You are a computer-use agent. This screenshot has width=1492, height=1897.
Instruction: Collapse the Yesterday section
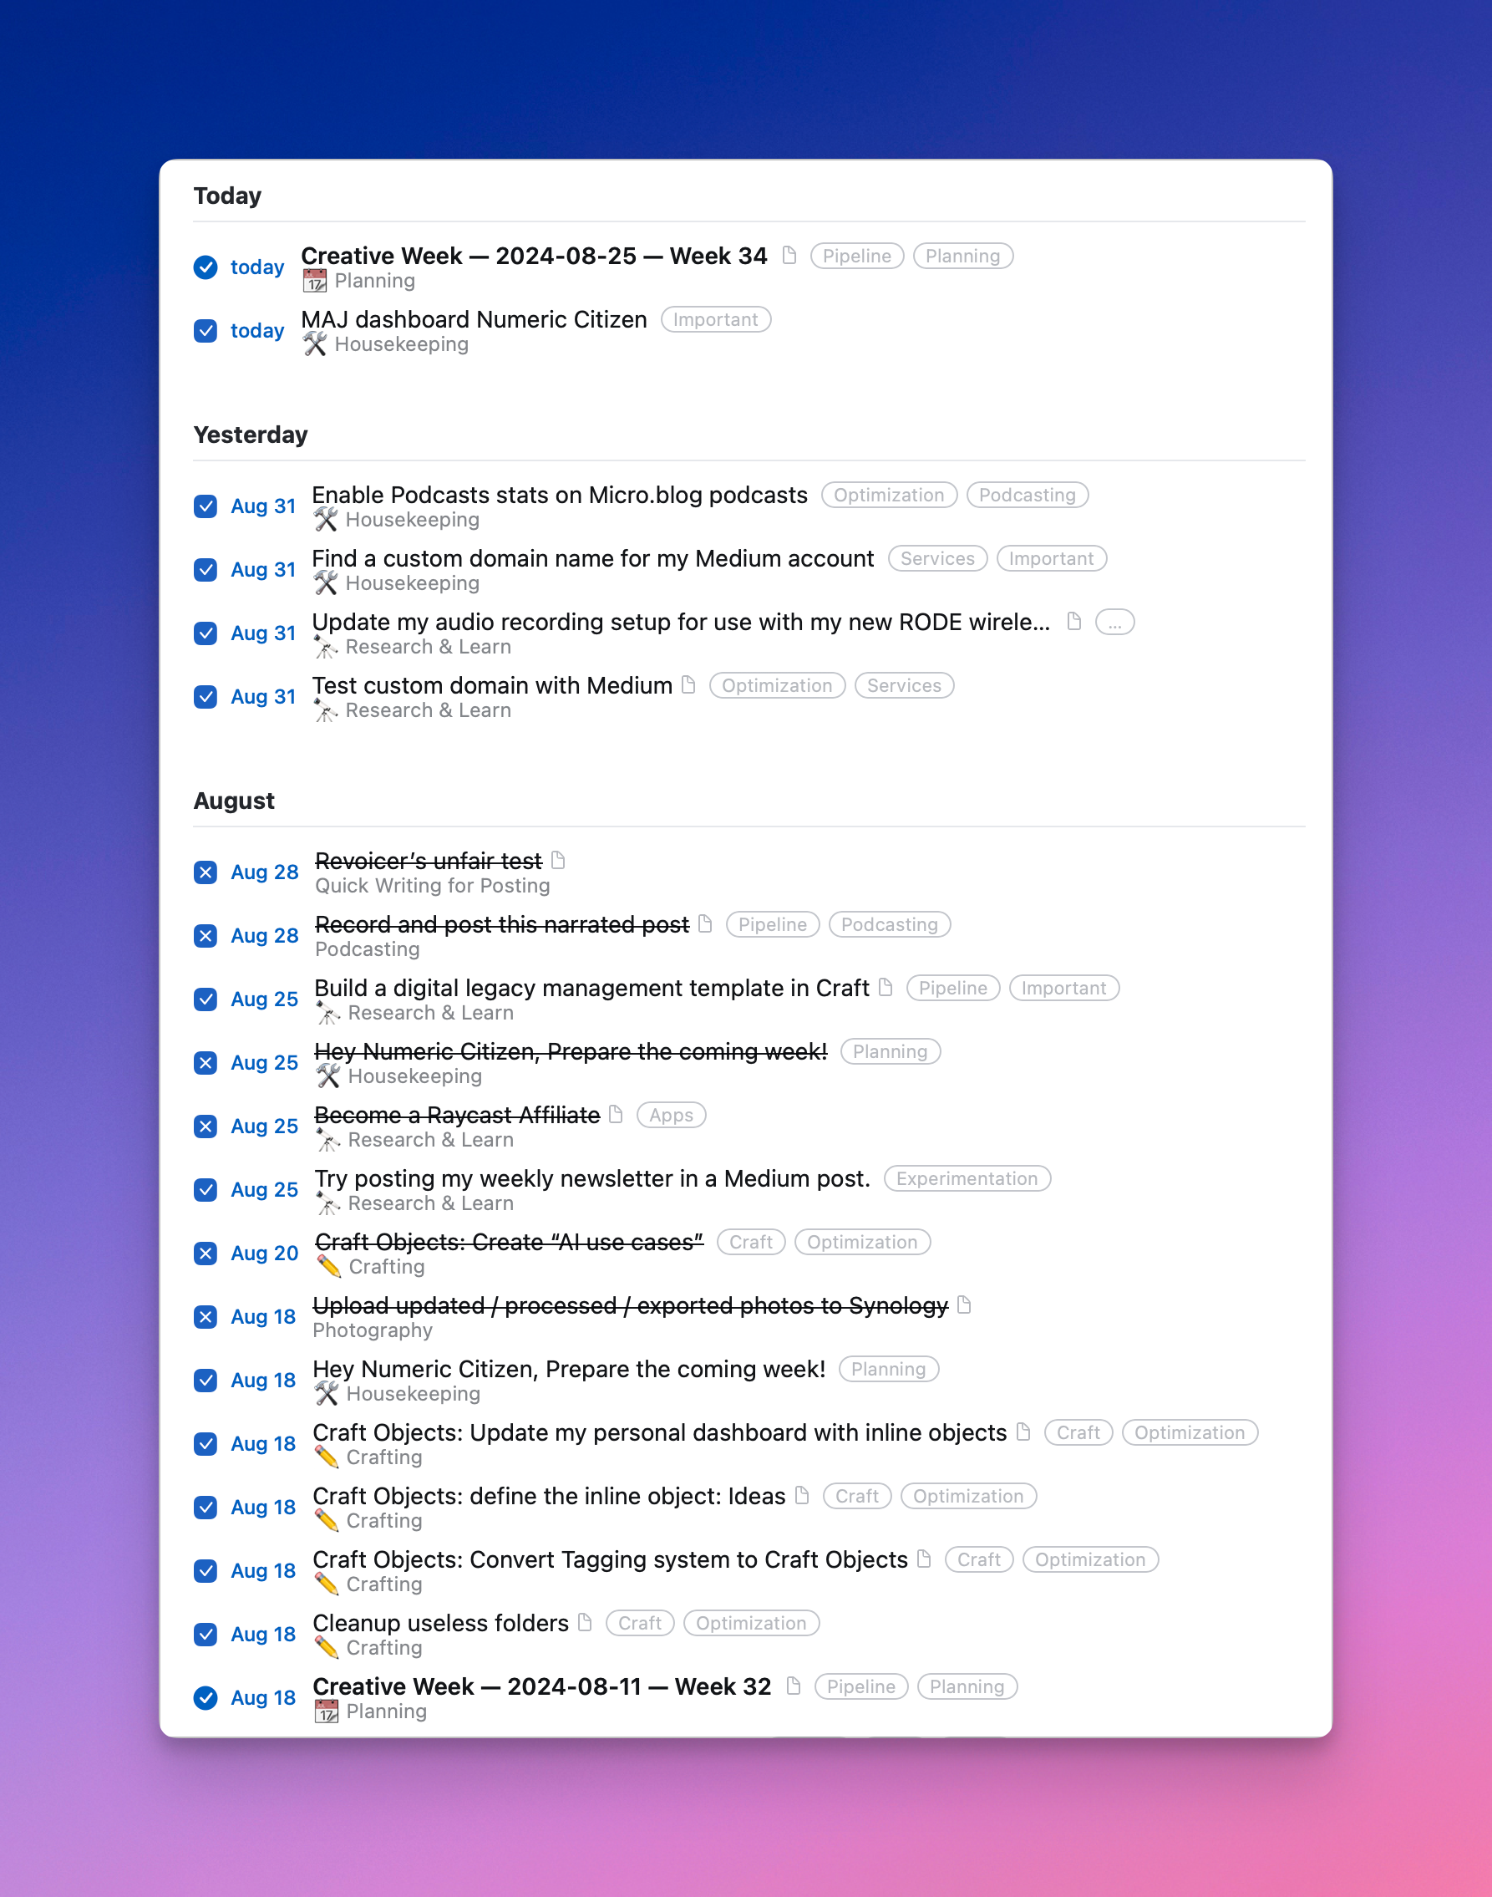251,435
